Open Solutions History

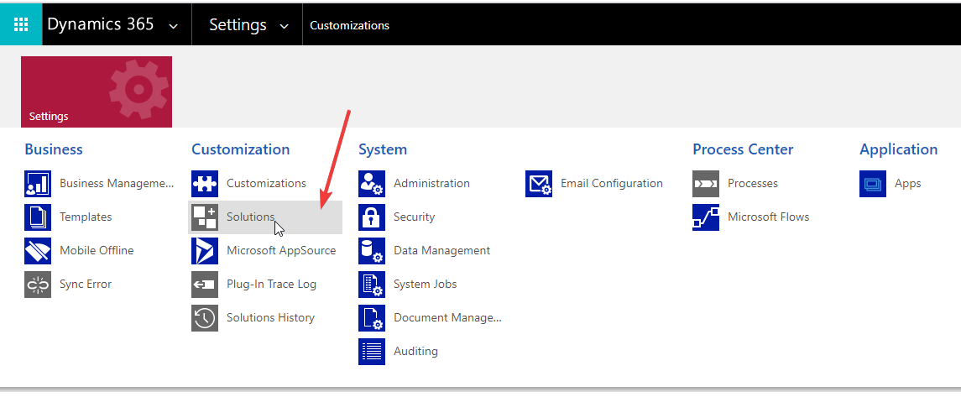270,317
